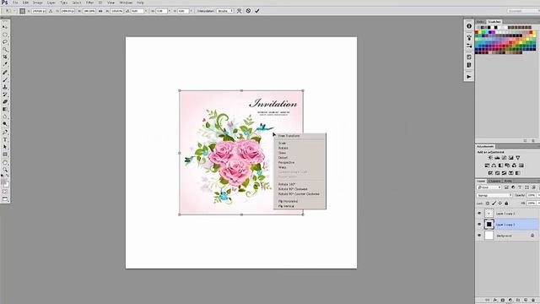Add a Vibrance adjustment
Viewport: 540px width, 304px height.
click(x=517, y=158)
